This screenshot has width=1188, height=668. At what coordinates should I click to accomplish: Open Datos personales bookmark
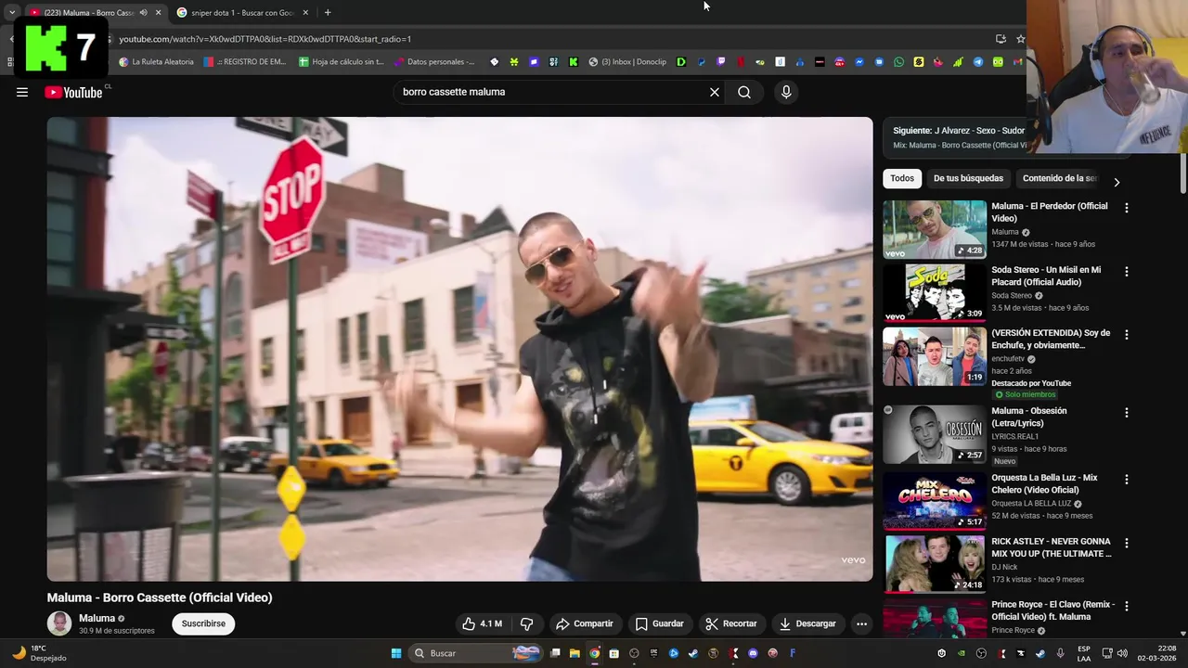[x=434, y=62]
